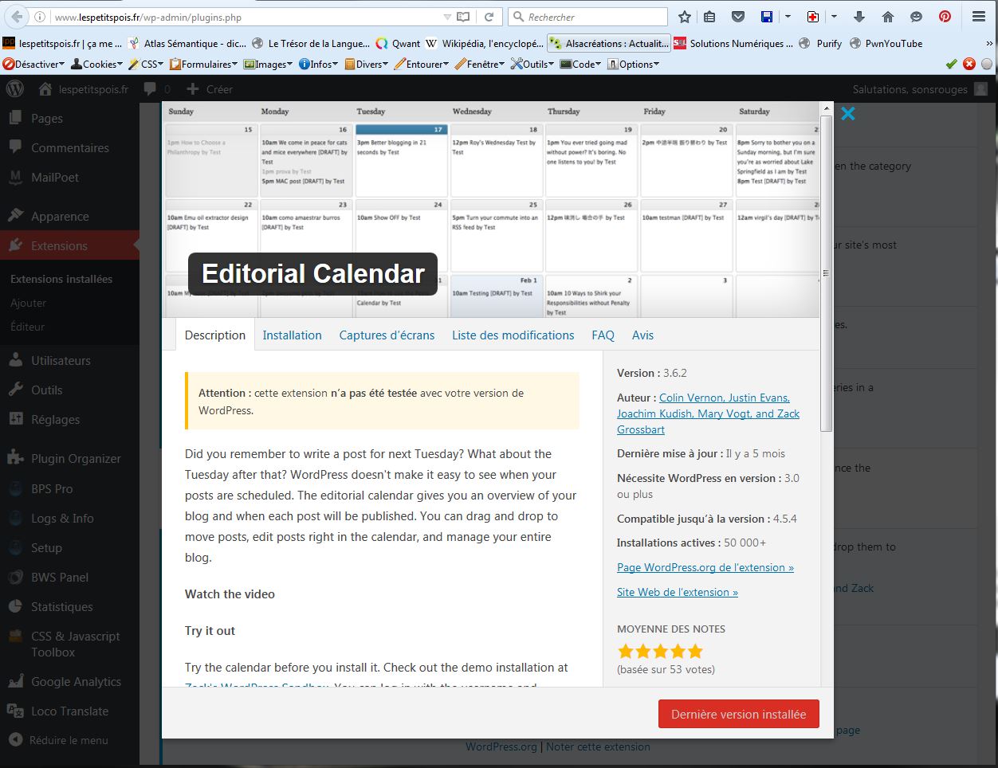Image resolution: width=998 pixels, height=768 pixels.
Task: Click the Firefox back arrow button
Action: 17,17
